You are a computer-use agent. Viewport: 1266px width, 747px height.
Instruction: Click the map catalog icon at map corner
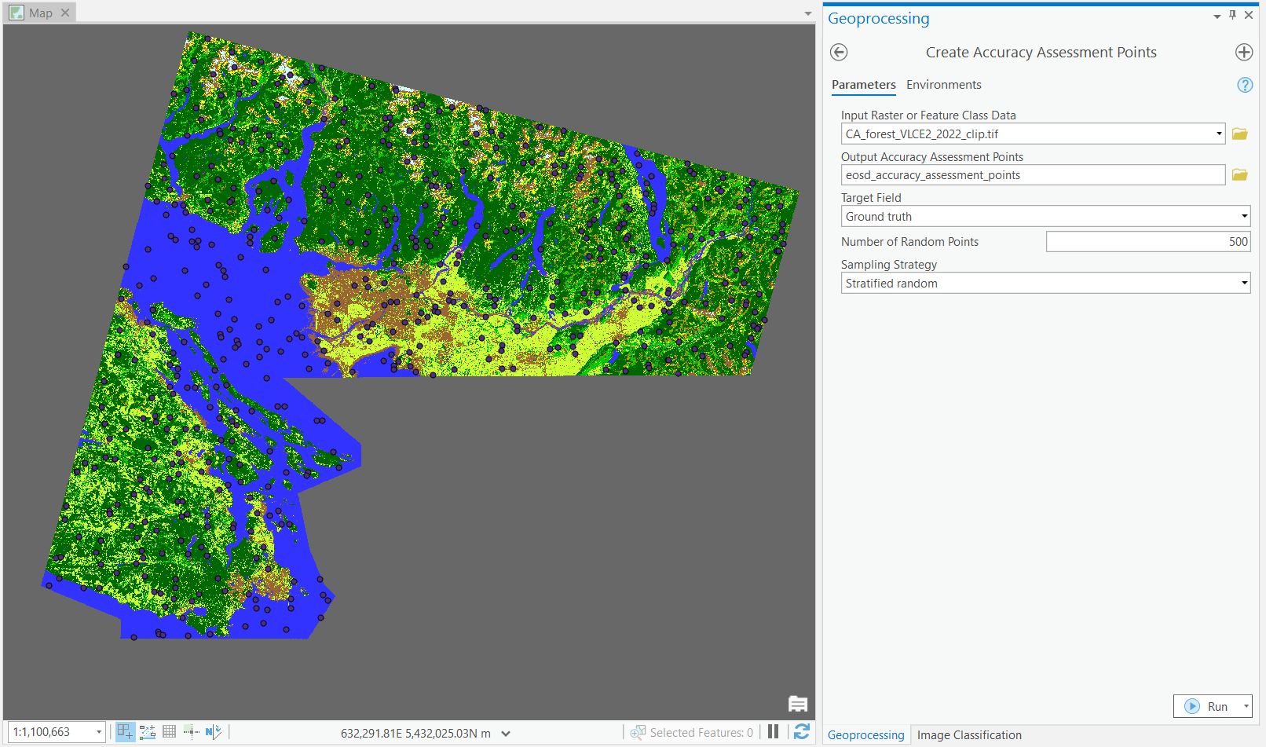(797, 704)
